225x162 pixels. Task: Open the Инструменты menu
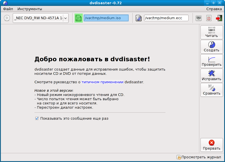[30, 9]
